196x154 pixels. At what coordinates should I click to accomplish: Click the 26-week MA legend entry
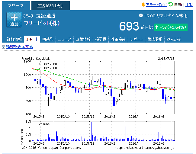click(46, 68)
